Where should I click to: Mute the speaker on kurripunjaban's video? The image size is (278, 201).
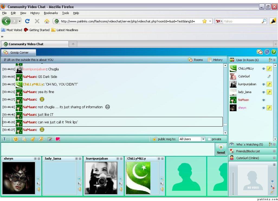121,189
